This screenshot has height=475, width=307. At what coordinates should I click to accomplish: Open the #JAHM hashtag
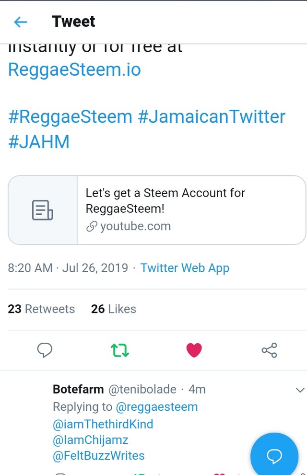coord(39,142)
